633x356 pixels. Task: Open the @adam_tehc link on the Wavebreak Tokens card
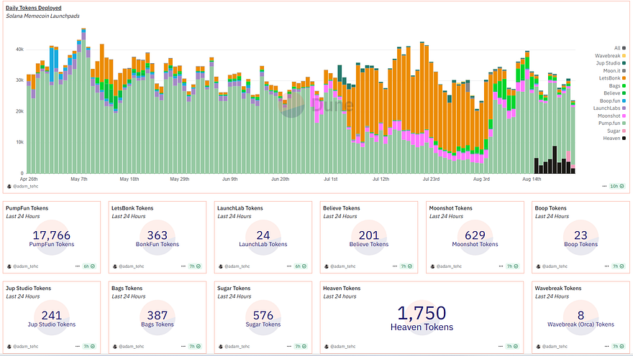(555, 347)
